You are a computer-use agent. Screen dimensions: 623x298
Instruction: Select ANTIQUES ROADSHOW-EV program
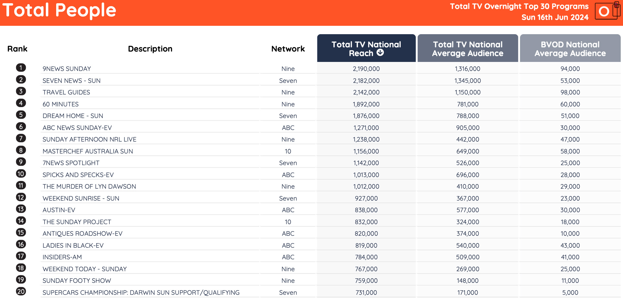tap(83, 233)
